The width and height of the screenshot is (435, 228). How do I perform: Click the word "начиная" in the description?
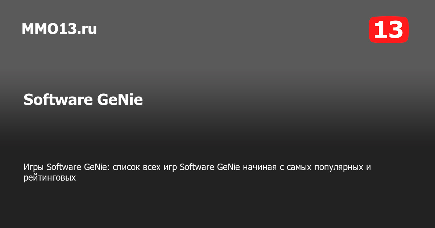pyautogui.click(x=259, y=167)
